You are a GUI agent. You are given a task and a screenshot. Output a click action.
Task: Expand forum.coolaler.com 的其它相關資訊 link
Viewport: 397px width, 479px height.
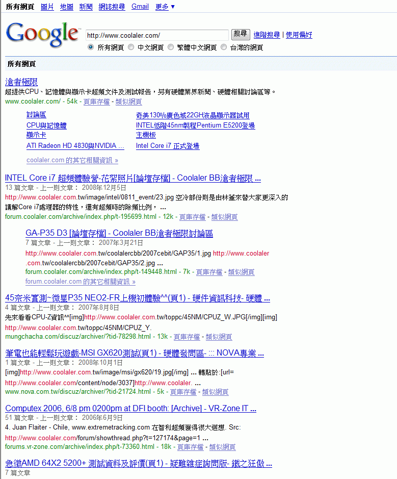(80, 282)
